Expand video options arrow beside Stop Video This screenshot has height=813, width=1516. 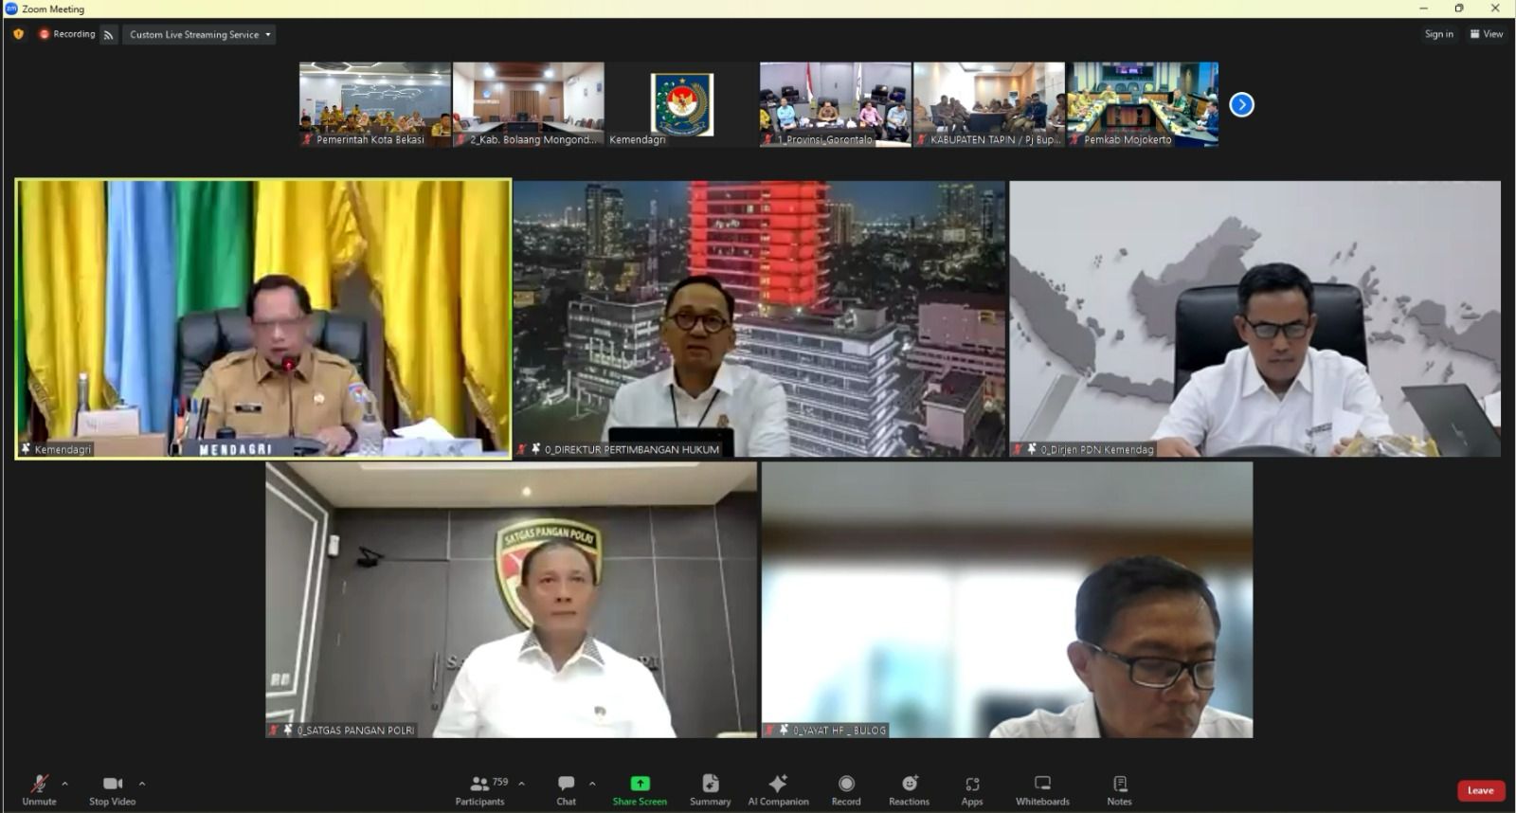click(142, 784)
